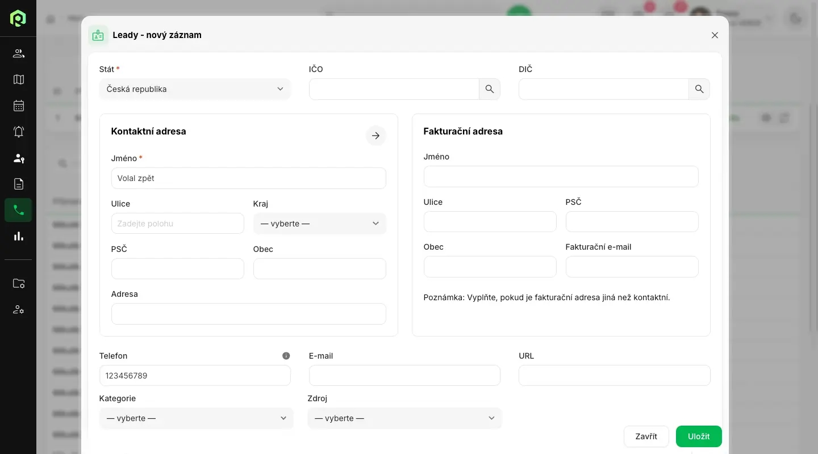The width and height of the screenshot is (818, 454).
Task: Focus the E-mail input field
Action: 404,376
